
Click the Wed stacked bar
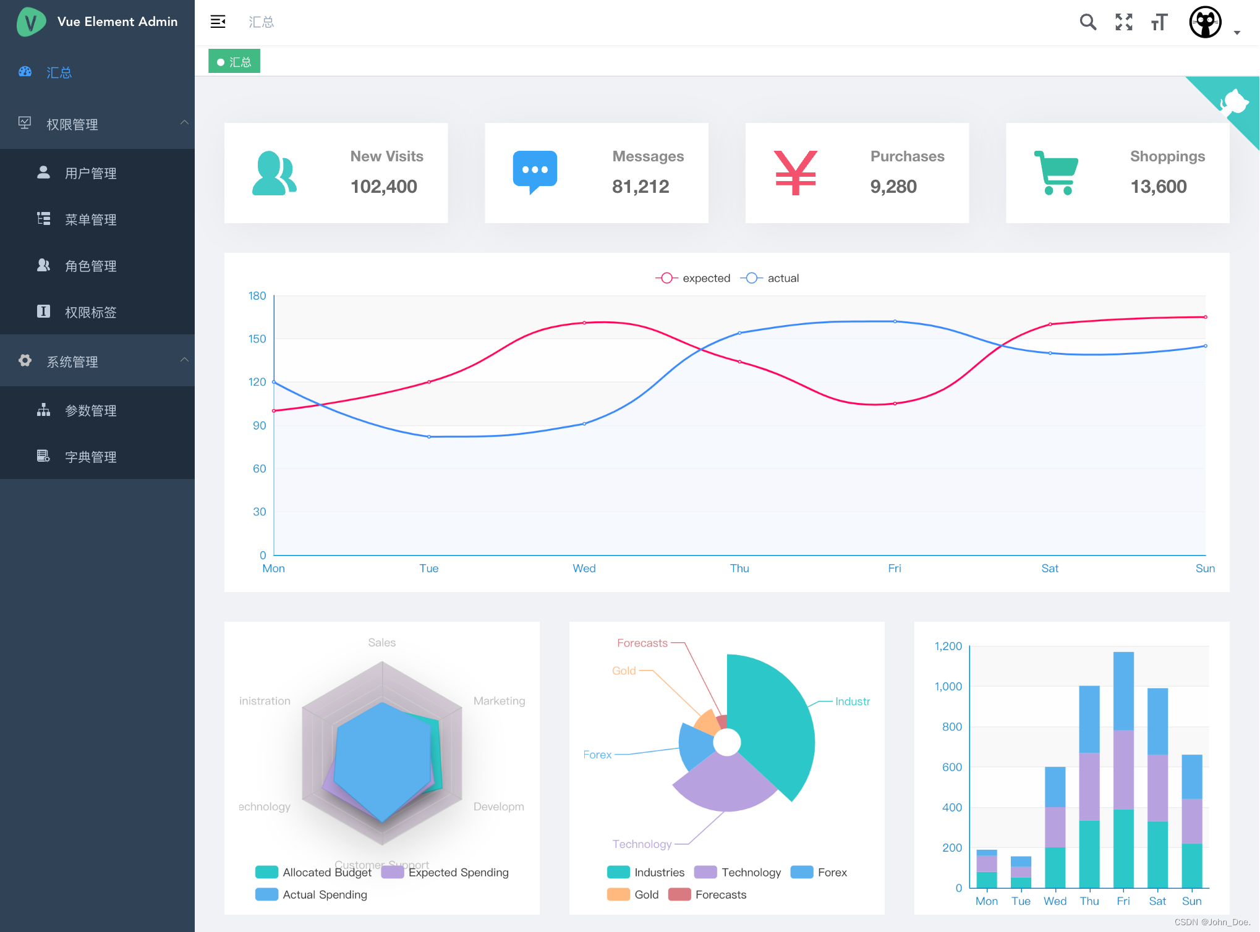coord(1055,828)
